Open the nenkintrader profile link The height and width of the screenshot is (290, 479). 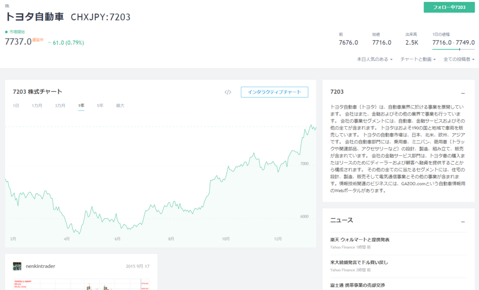click(40, 266)
